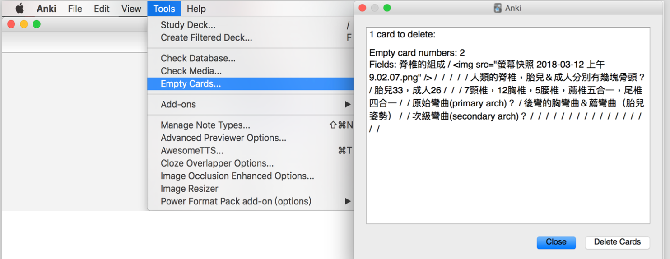Choose Study Deck... from Tools menu
The image size is (670, 259).
point(251,25)
